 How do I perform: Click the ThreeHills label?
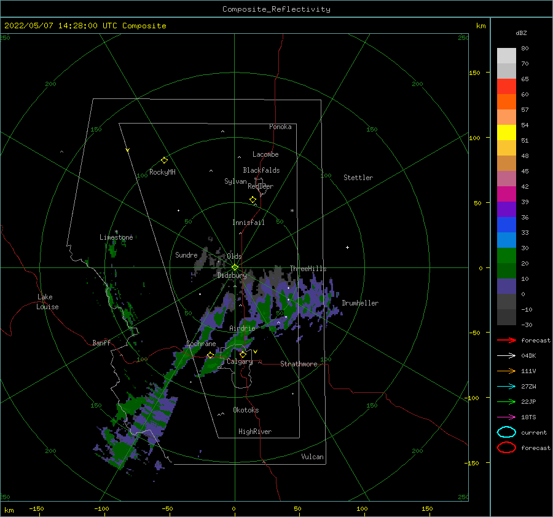[308, 269]
